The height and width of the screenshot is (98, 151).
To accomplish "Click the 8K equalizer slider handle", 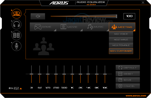I will click(x=97, y=74).
